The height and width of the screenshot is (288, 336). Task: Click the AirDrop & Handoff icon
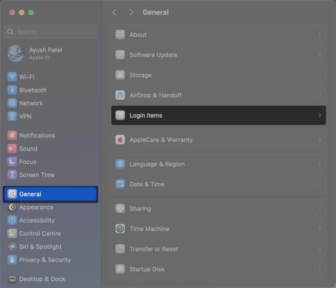coord(120,95)
